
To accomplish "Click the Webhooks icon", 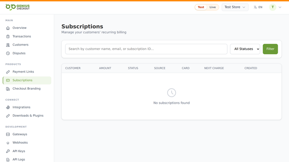I will pyautogui.click(x=8, y=143).
